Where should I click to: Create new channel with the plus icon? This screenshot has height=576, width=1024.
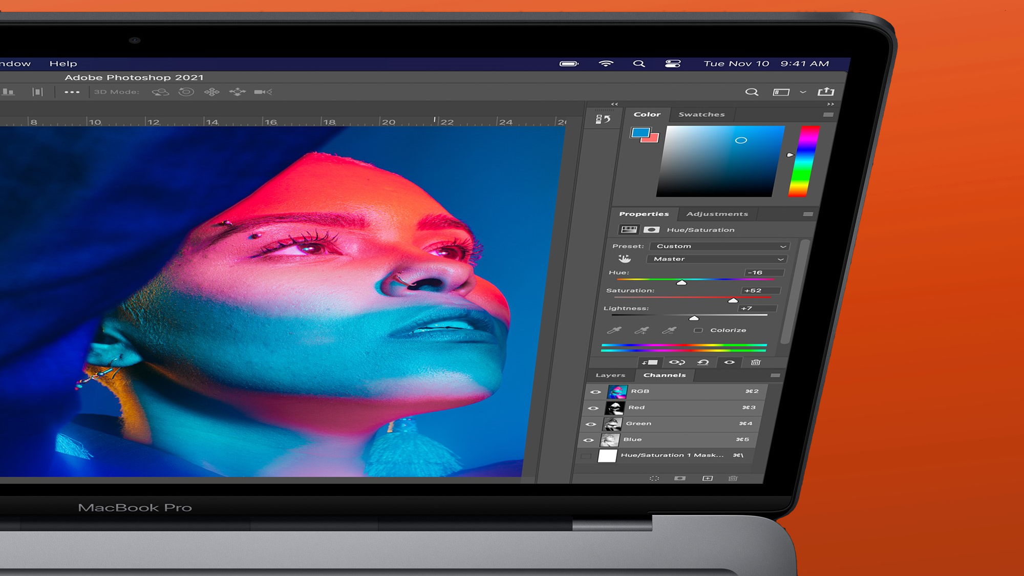(707, 479)
